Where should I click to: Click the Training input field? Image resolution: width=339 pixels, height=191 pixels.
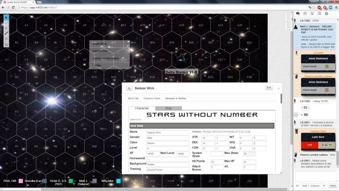pos(167,170)
